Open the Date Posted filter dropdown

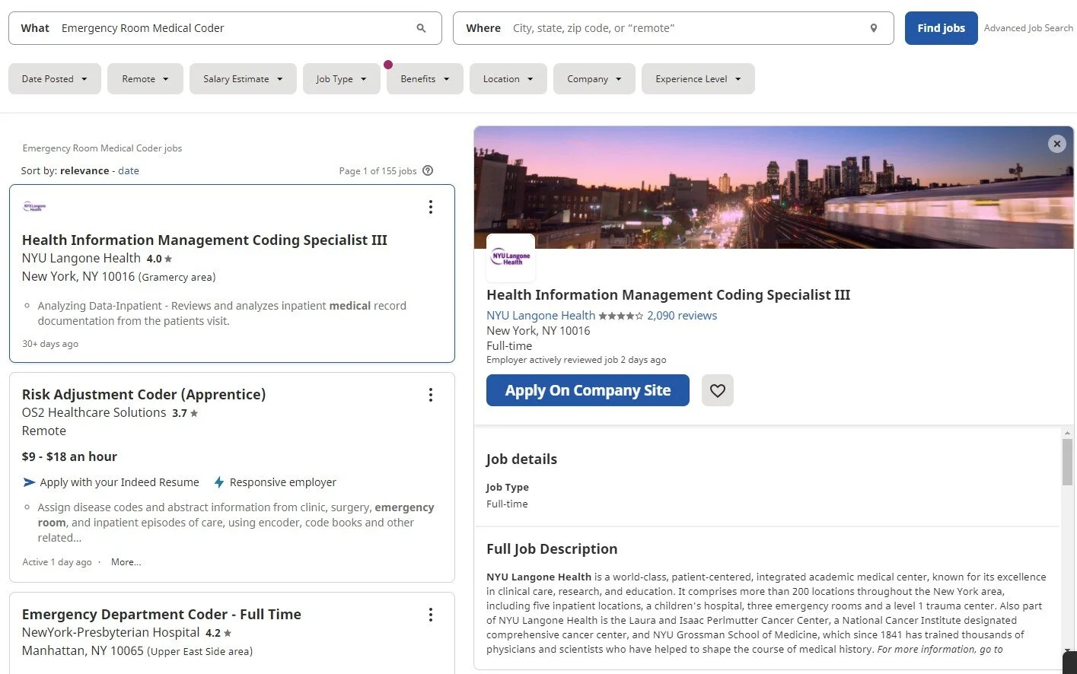54,78
